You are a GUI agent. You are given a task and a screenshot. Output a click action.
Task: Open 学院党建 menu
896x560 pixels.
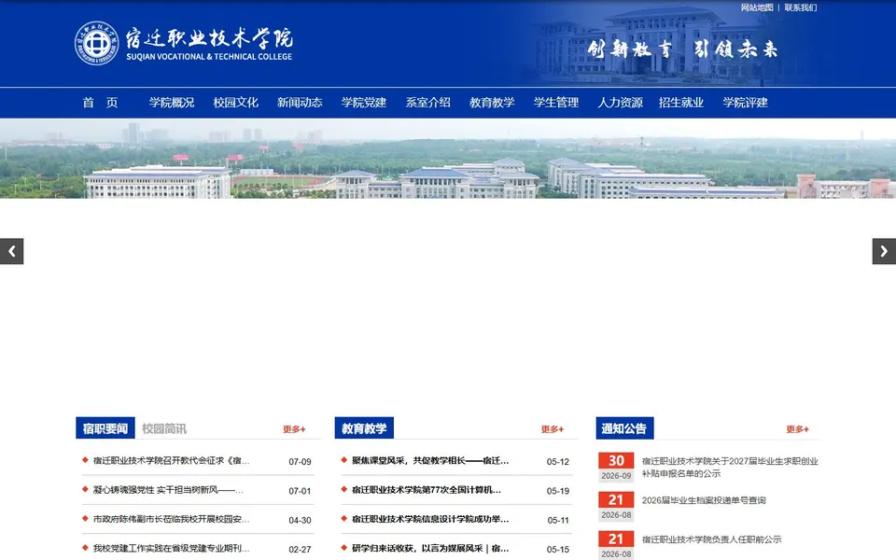[x=363, y=103]
